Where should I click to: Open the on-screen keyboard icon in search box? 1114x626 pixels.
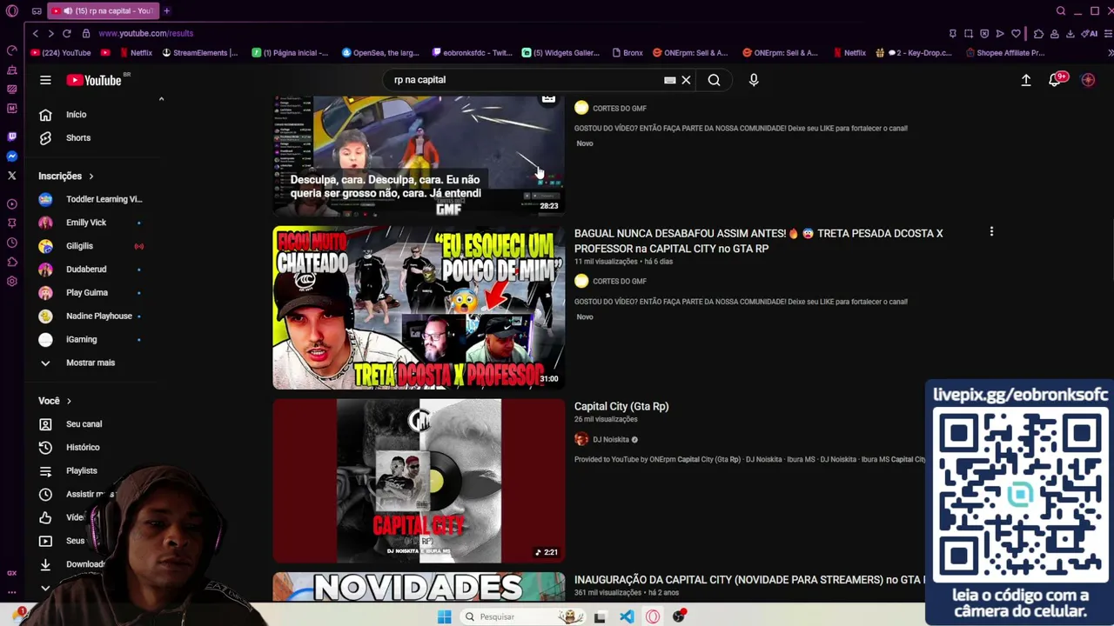tap(670, 80)
